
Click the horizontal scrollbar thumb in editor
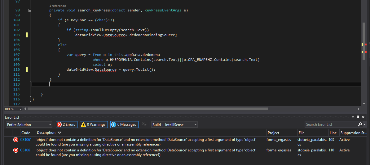tap(148, 109)
